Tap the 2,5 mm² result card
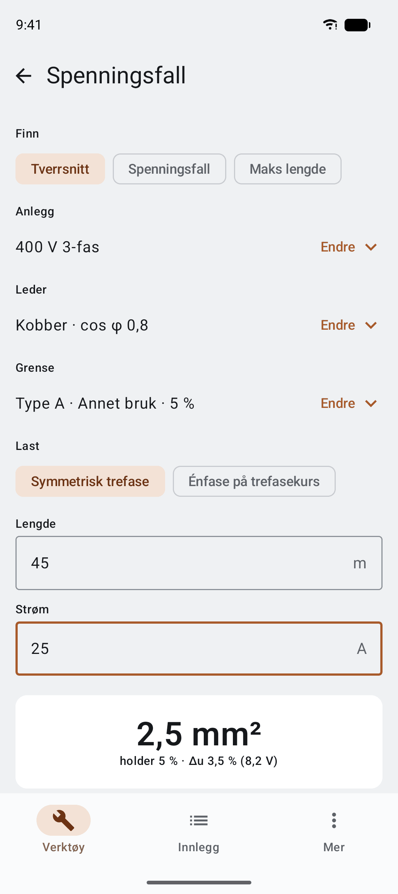The width and height of the screenshot is (398, 894). click(x=199, y=742)
